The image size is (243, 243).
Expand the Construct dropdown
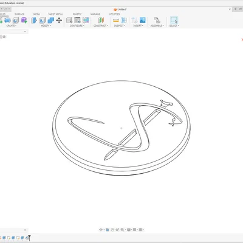pyautogui.click(x=101, y=26)
